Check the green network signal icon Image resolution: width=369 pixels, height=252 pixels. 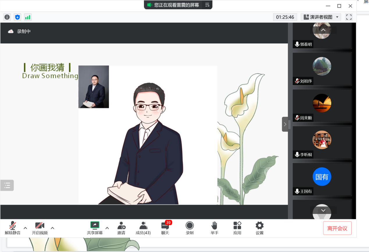click(x=28, y=17)
